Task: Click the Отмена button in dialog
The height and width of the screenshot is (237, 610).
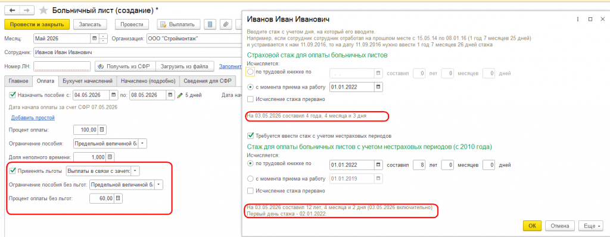Action: point(560,226)
